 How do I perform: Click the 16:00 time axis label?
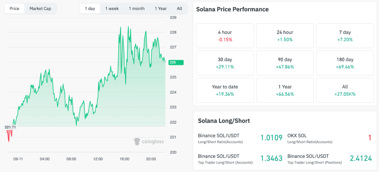pos(124,159)
